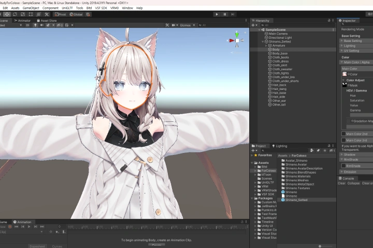Open the scene effects dropdown arrow
Viewport: 373px width, 248px height.
point(53,25)
